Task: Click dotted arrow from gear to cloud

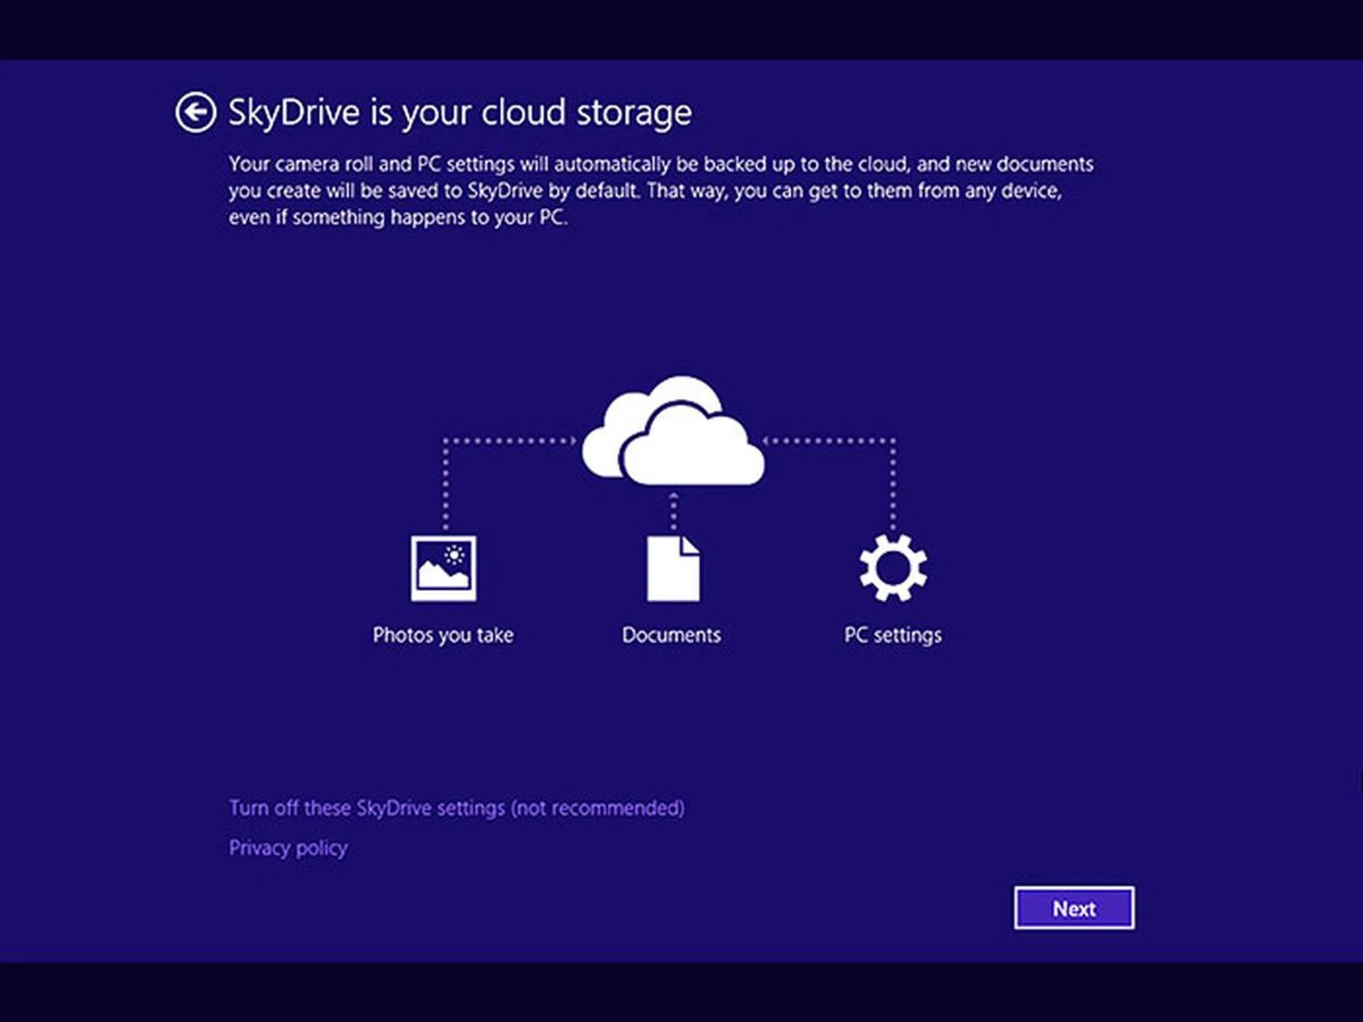Action: coord(831,441)
